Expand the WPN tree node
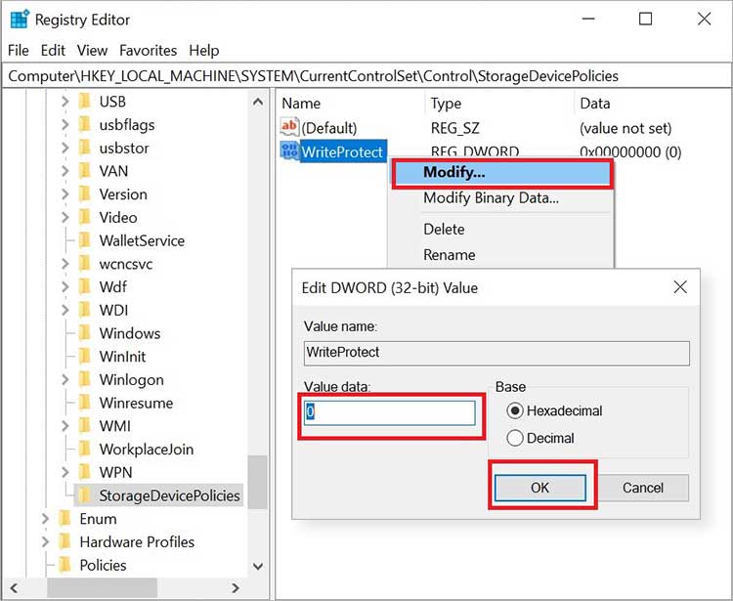The width and height of the screenshot is (733, 601). coord(65,472)
